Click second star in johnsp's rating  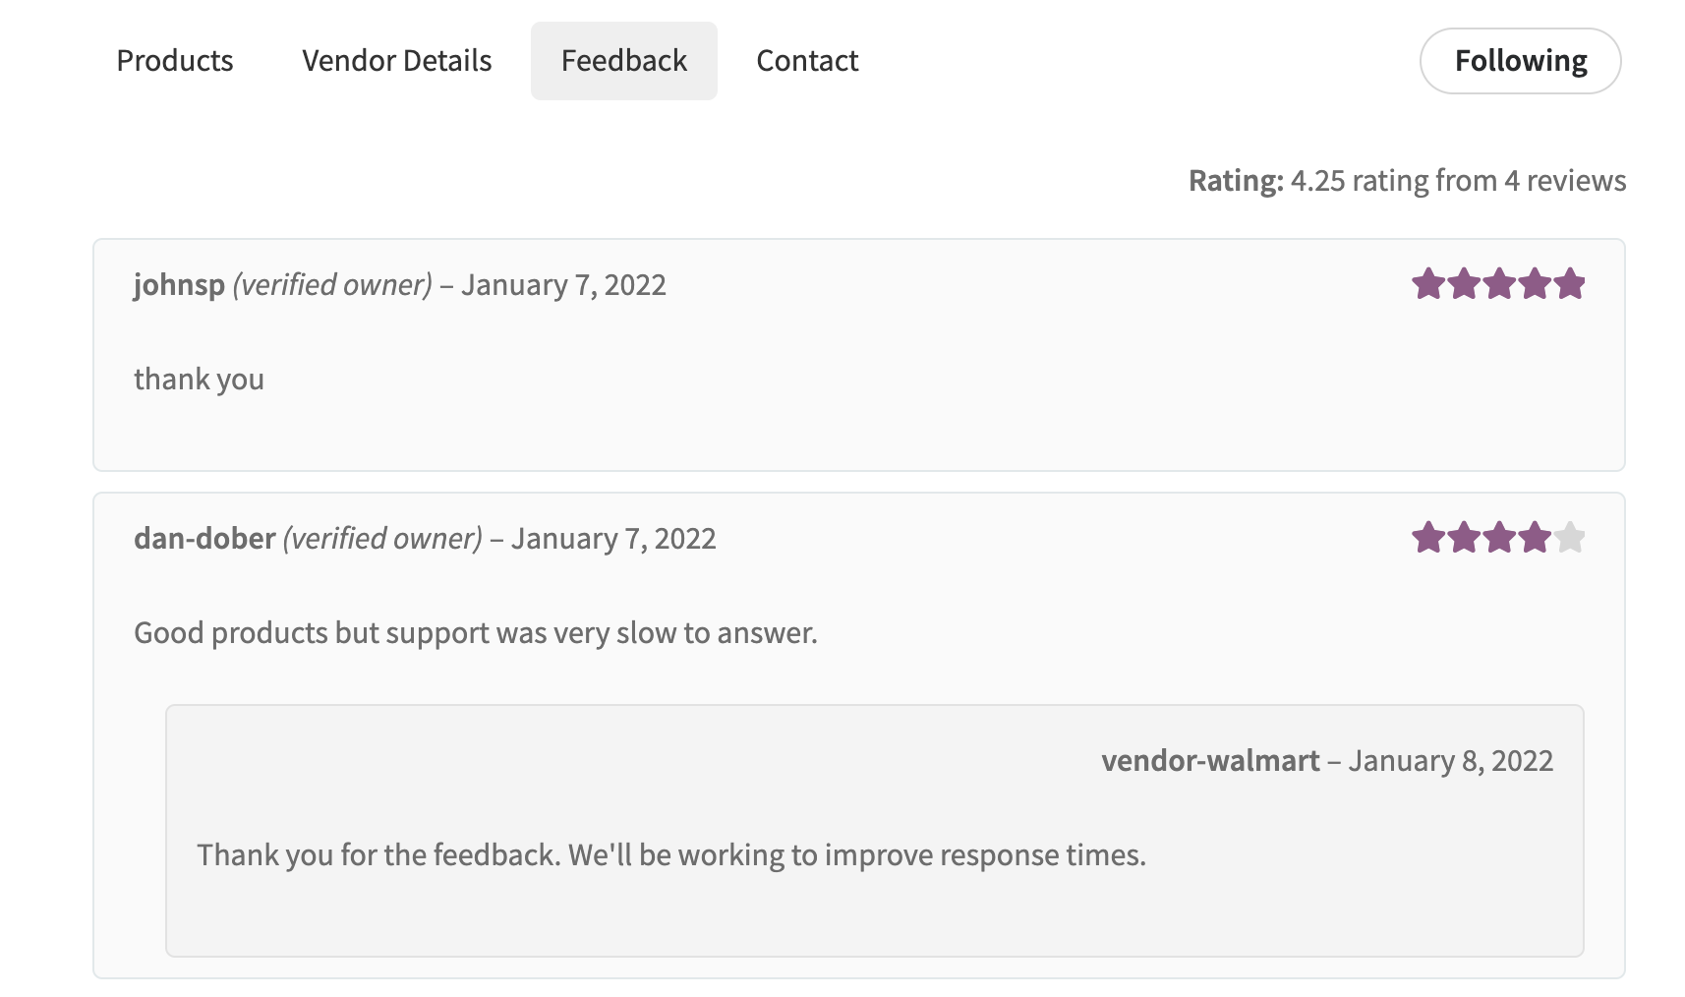click(x=1463, y=284)
